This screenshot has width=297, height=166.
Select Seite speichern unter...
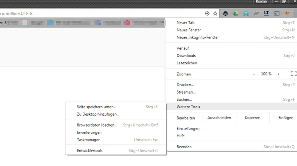click(115, 107)
